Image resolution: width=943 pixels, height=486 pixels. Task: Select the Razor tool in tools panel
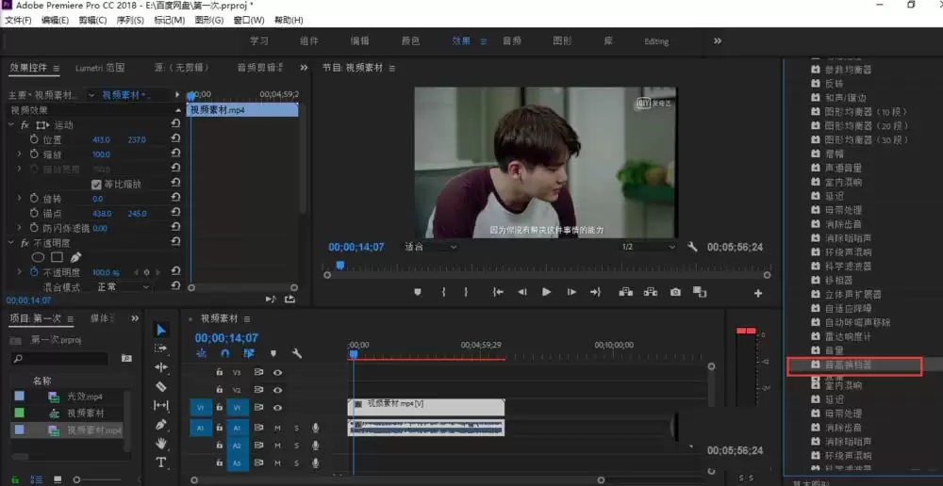tap(161, 386)
